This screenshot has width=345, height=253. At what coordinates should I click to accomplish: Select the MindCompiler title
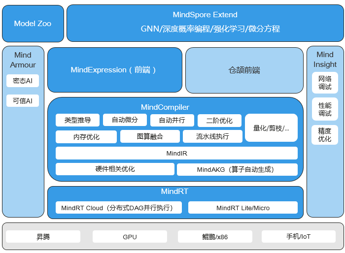tap(165, 107)
